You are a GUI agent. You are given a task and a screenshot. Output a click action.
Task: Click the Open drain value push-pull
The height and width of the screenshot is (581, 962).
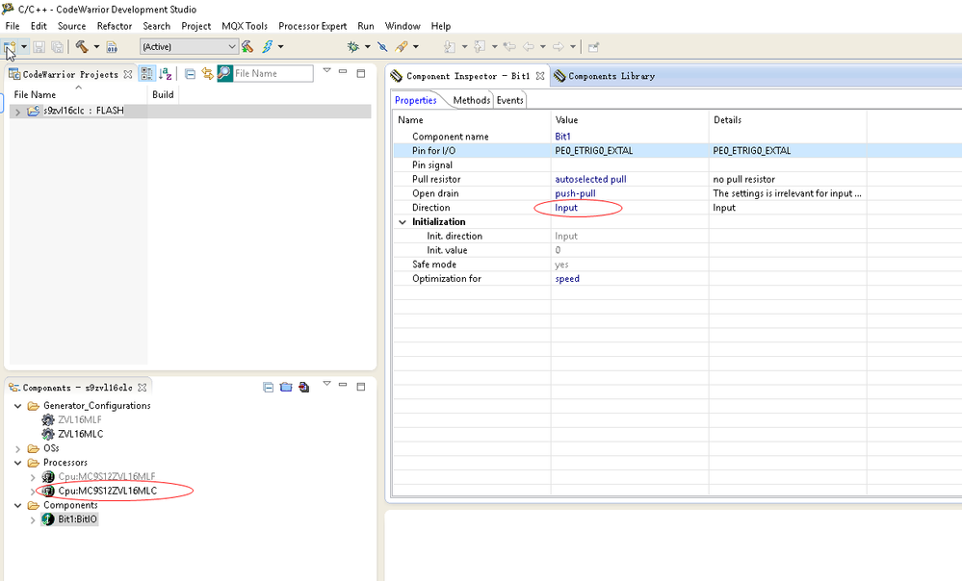click(x=576, y=193)
